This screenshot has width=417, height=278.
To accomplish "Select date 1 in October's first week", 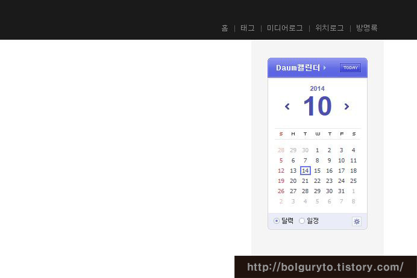I will 318,150.
